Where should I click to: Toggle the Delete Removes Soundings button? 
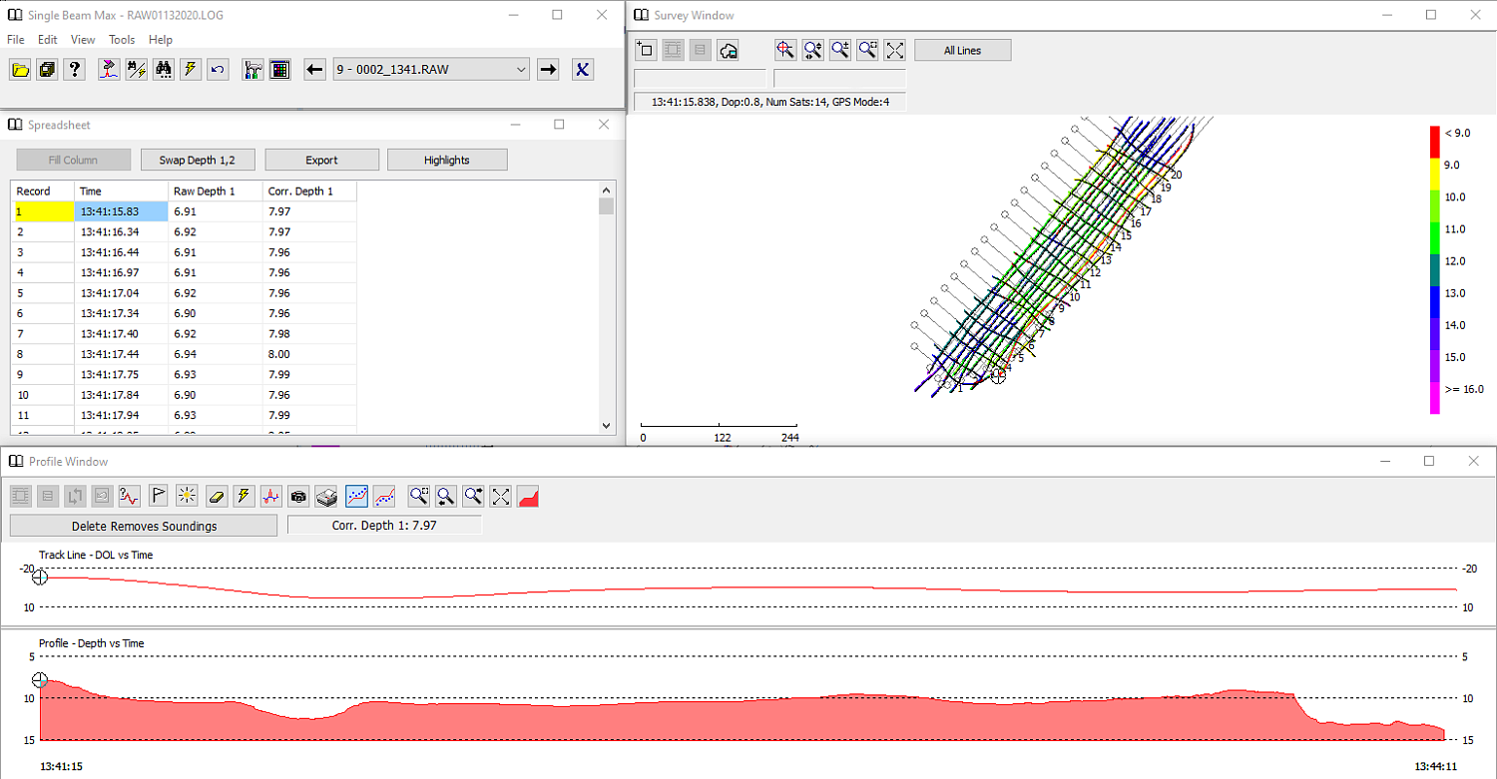coord(144,526)
